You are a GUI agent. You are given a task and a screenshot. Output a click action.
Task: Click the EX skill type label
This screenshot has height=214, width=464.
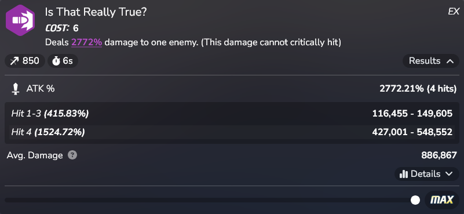pyautogui.click(x=454, y=12)
